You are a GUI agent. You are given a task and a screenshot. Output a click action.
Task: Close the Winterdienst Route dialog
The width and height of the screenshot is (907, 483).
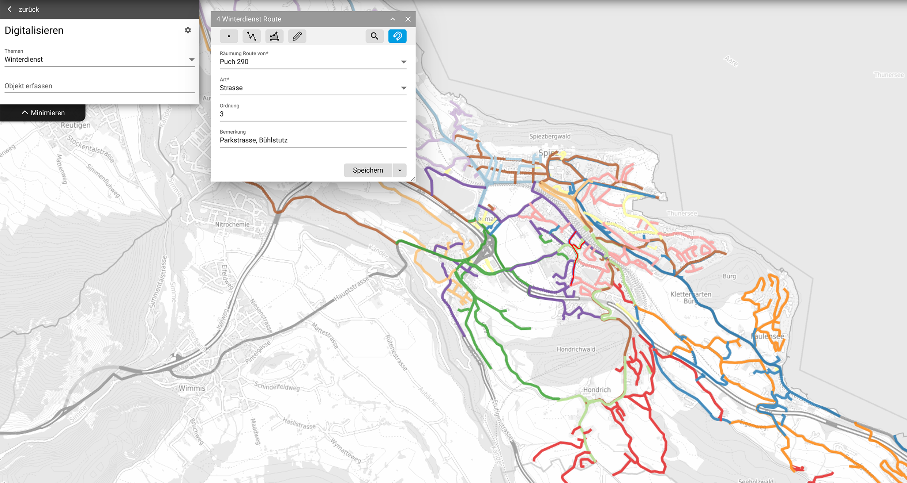click(408, 19)
